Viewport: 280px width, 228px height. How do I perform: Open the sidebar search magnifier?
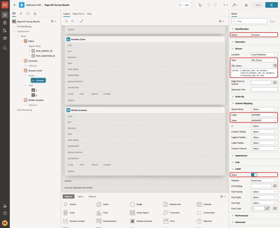pos(5,48)
